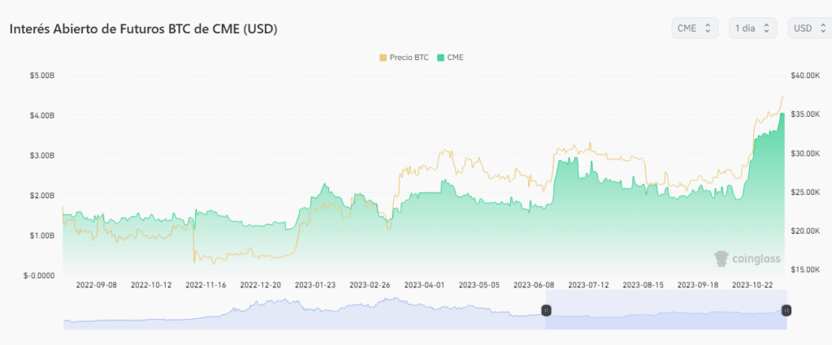Open the CME exchange dropdown

pos(695,28)
